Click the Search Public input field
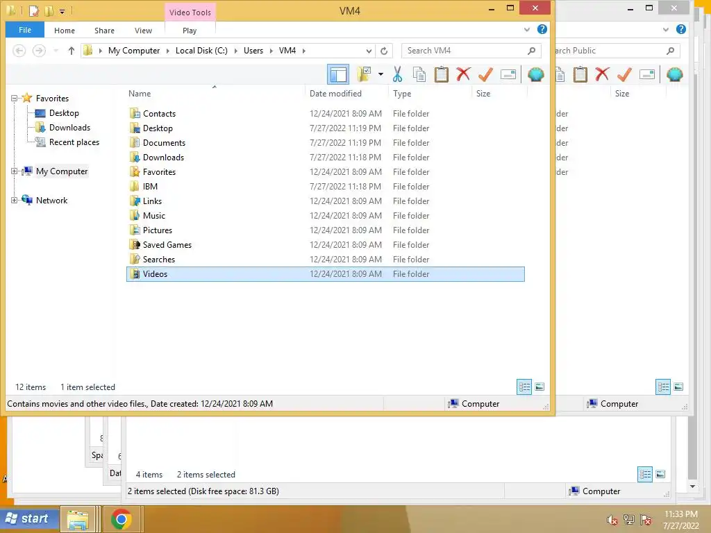Image resolution: width=711 pixels, height=533 pixels. click(617, 51)
